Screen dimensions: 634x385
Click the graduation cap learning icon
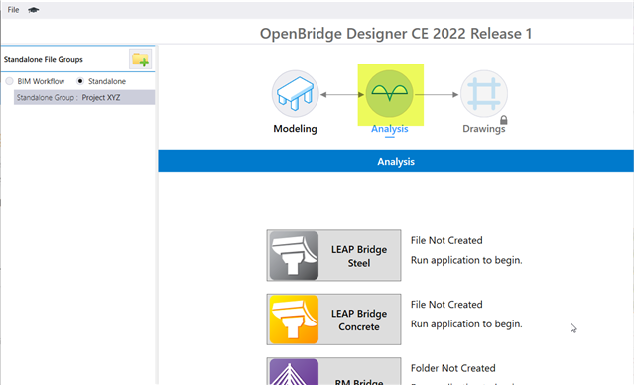click(x=33, y=10)
